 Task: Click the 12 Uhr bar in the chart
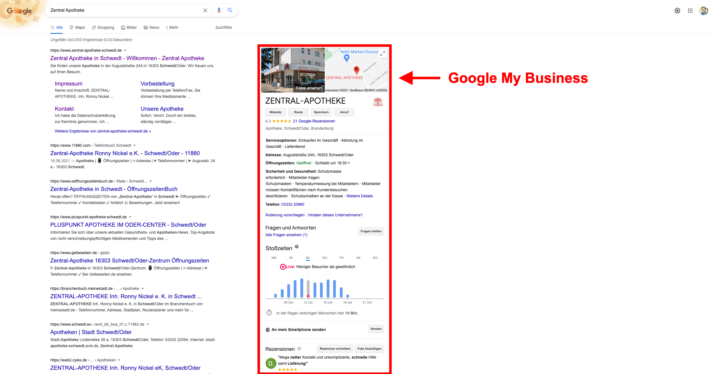pos(308,289)
